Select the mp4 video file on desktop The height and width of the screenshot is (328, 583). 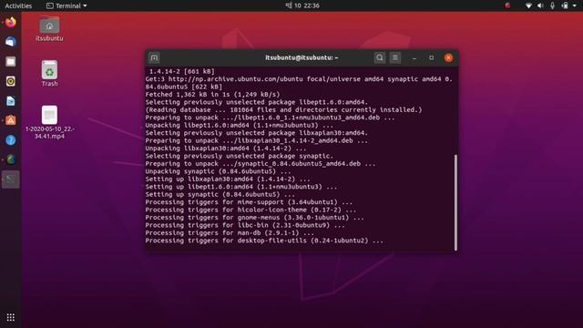pyautogui.click(x=49, y=122)
